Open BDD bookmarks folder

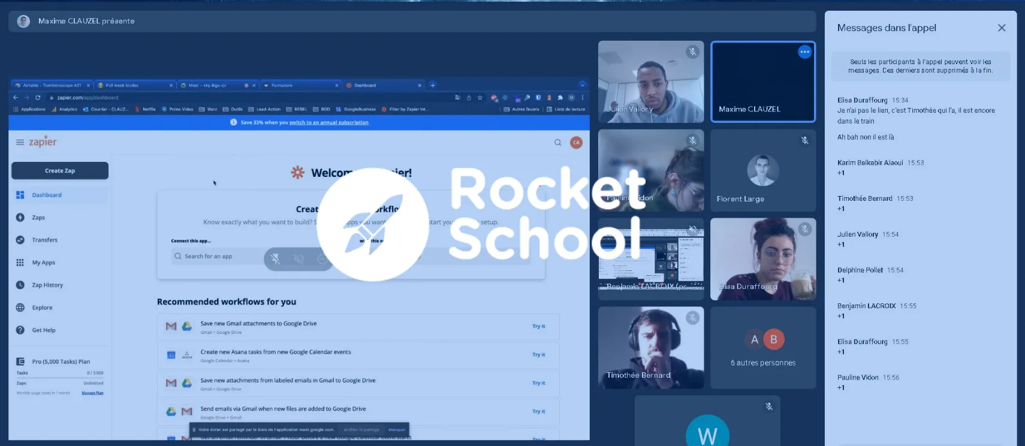click(x=322, y=109)
